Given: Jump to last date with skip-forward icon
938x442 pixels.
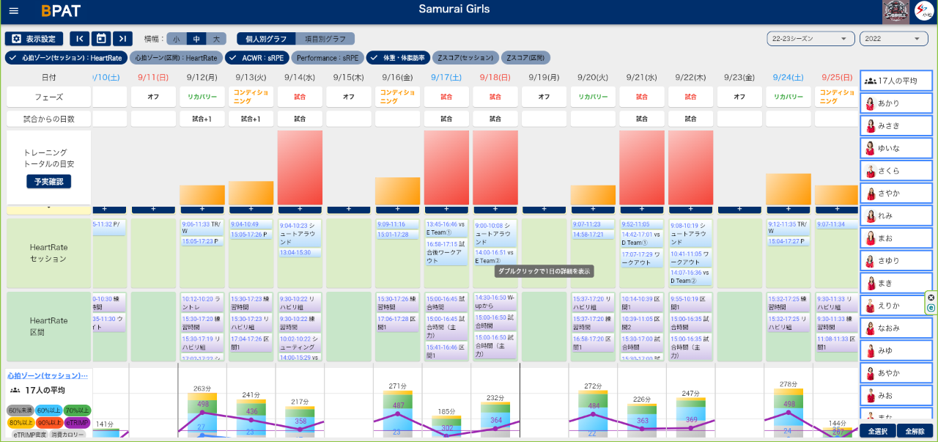Looking at the screenshot, I should pos(124,39).
